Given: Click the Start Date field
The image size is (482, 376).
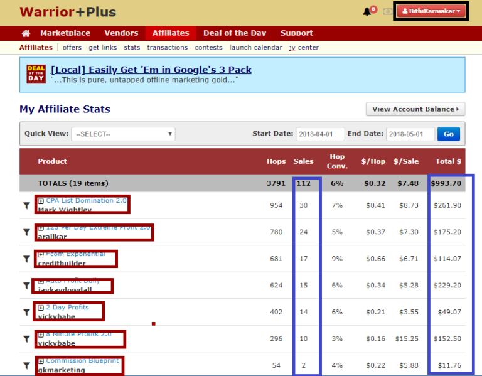Looking at the screenshot, I should click(320, 134).
